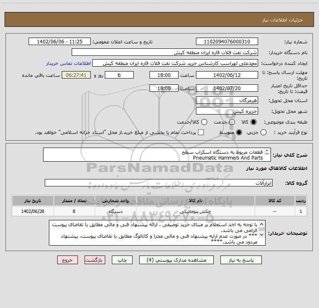The width and height of the screenshot is (319, 308).
Task: Click the ایجاد کننده درخواست field
Action: pos(175,63)
